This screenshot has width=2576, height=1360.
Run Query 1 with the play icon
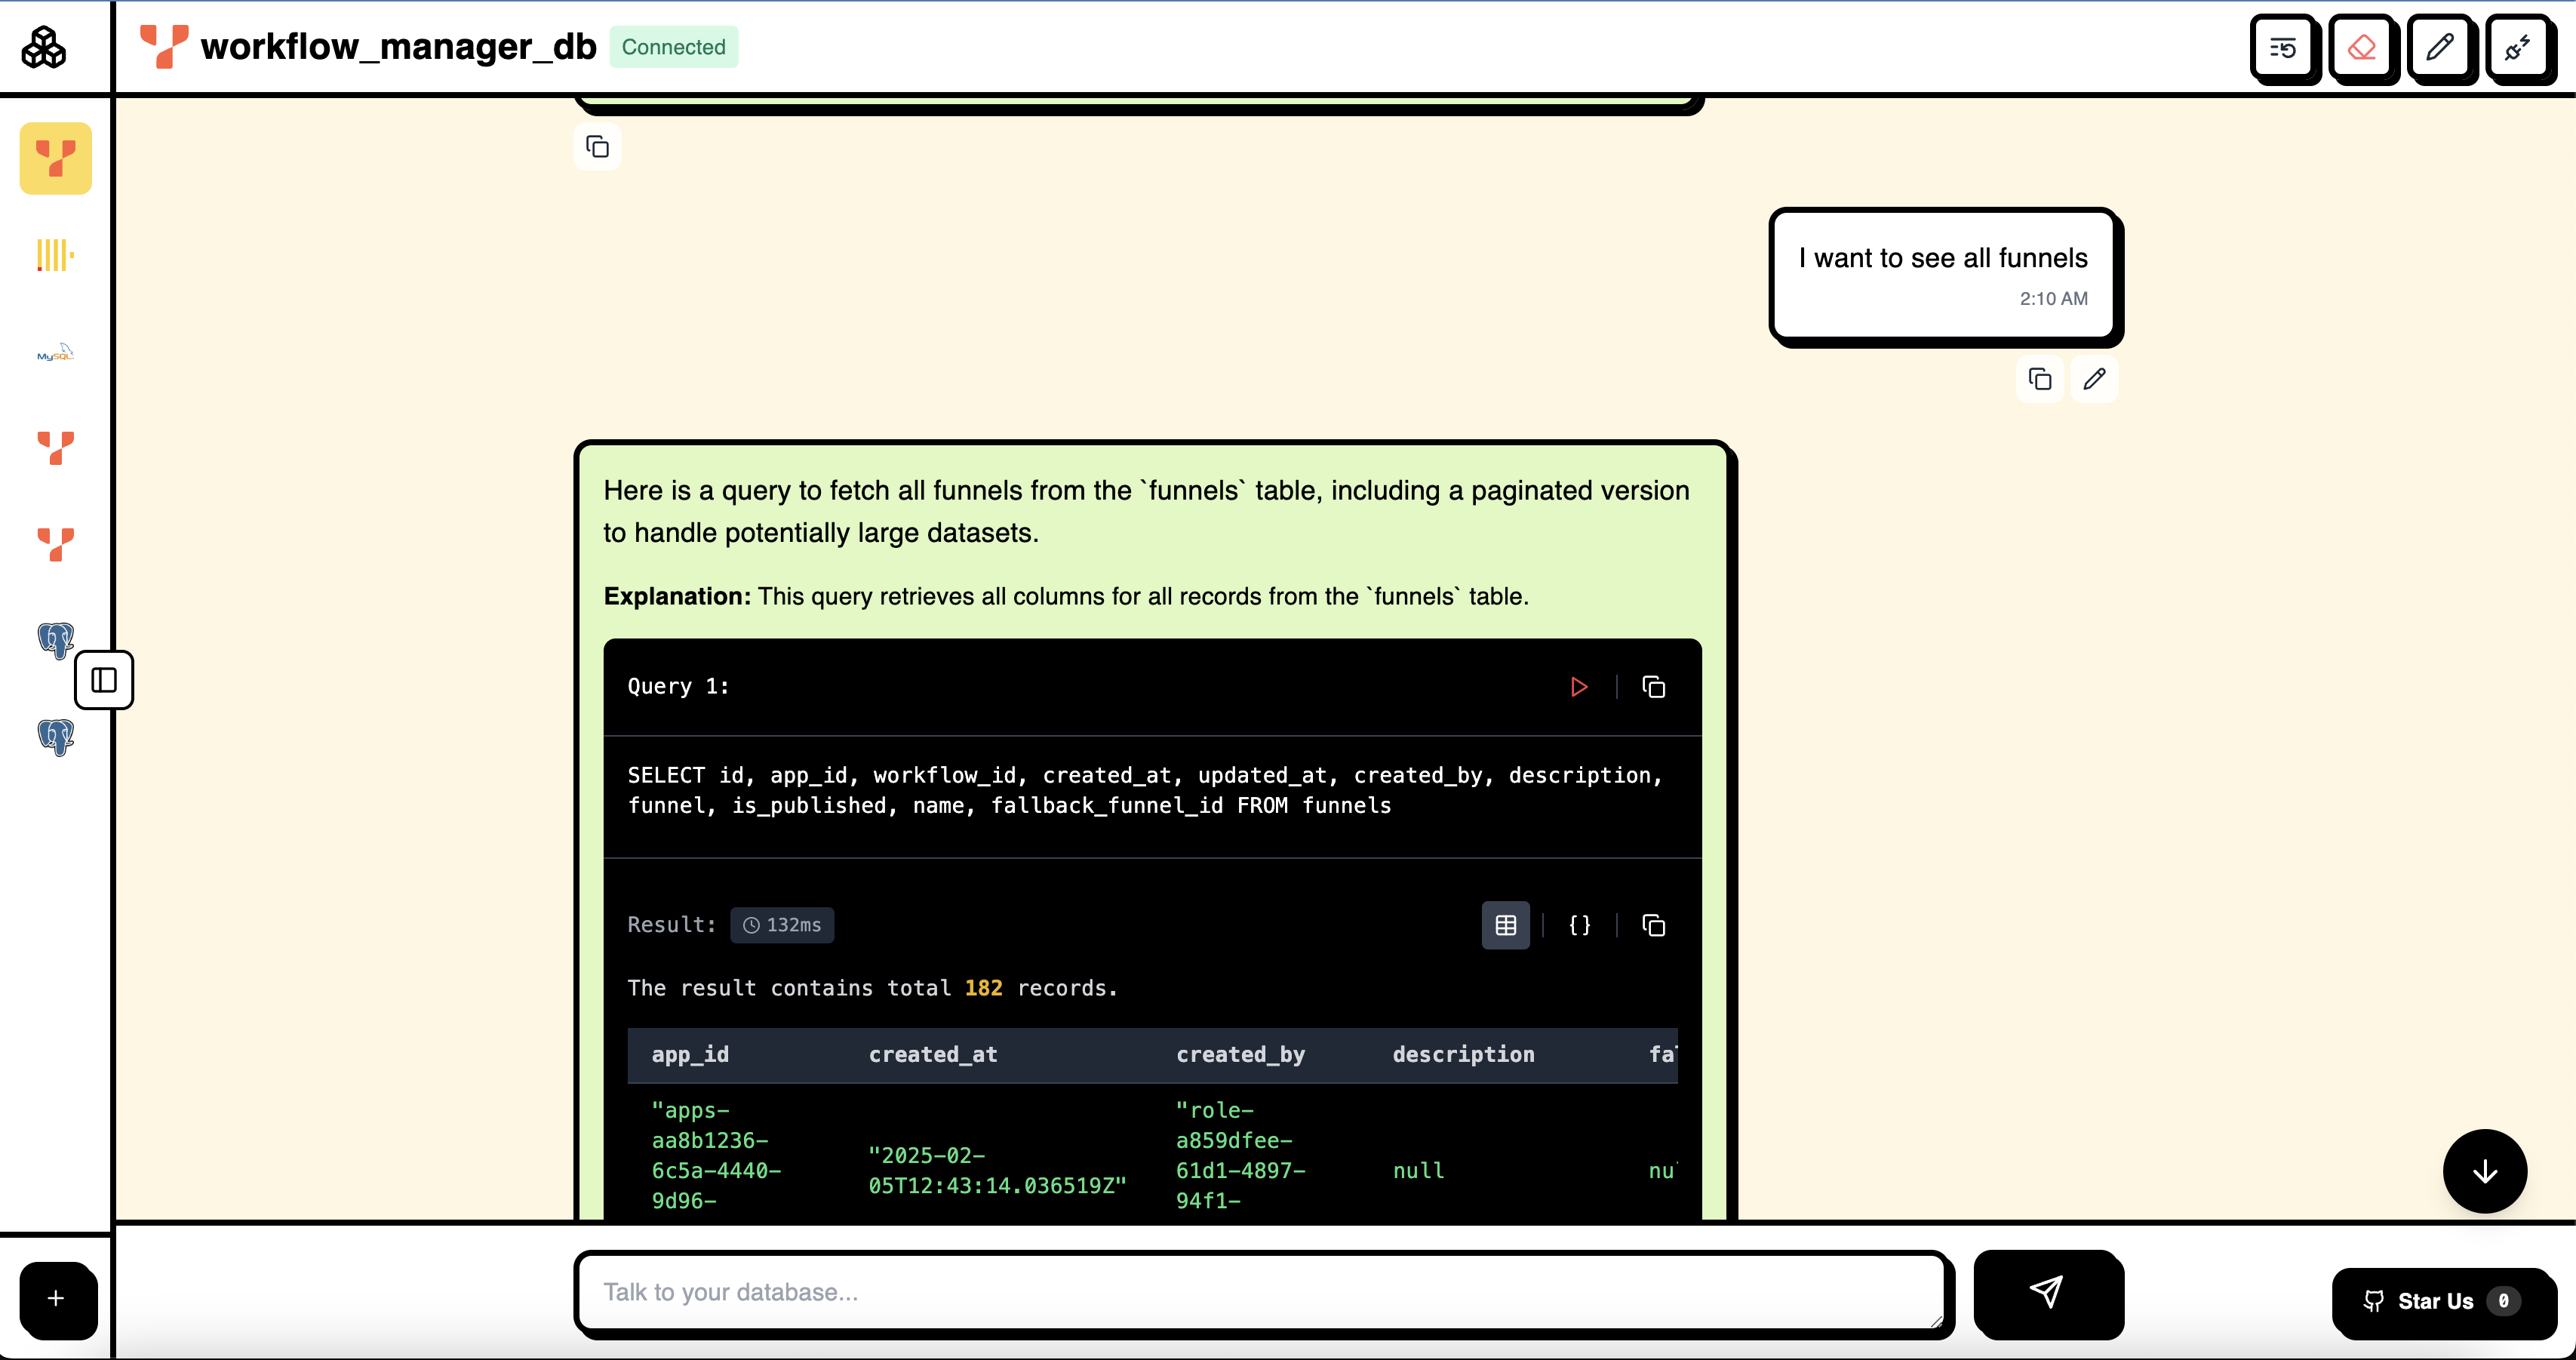pos(1579,687)
